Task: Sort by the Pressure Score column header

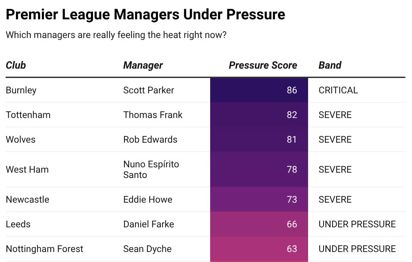Action: [263, 65]
